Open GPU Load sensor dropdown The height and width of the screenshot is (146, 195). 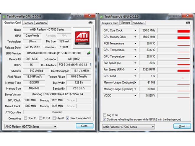click(x=135, y=76)
